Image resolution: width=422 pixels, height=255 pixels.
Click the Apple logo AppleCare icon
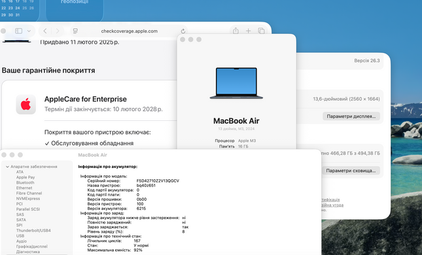pyautogui.click(x=26, y=105)
